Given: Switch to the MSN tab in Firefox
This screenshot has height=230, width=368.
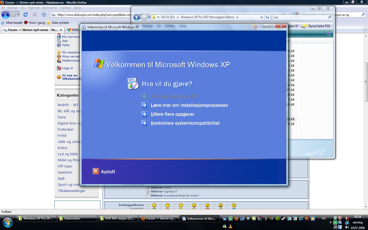Looking at the screenshot, I should click(x=73, y=30).
